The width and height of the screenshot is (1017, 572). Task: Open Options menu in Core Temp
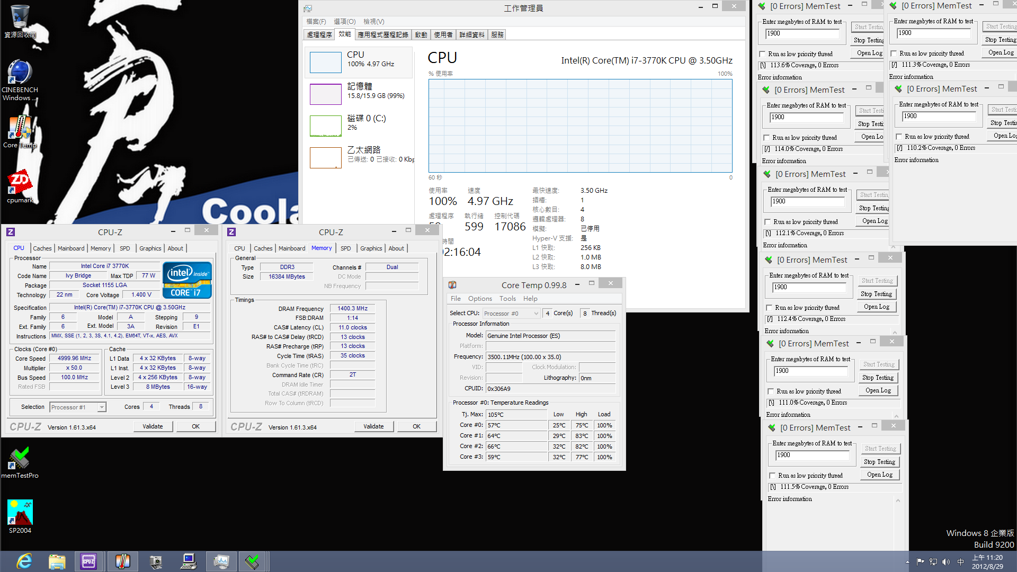coord(480,299)
